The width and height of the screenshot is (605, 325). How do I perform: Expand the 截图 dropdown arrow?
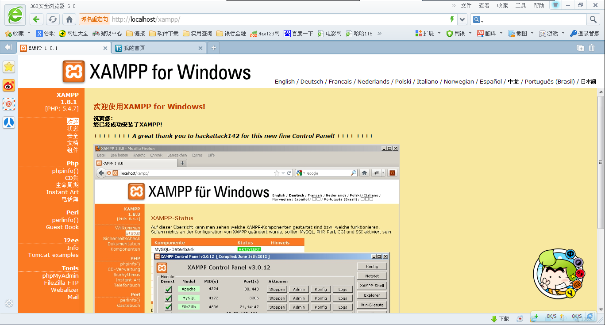[532, 33]
